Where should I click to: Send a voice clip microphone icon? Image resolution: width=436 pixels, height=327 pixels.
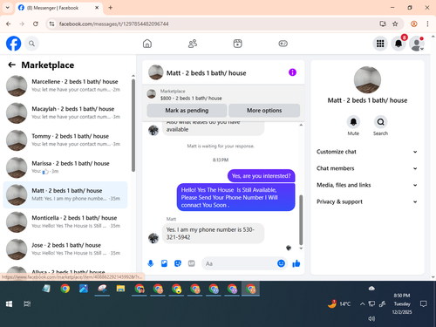pyautogui.click(x=151, y=263)
